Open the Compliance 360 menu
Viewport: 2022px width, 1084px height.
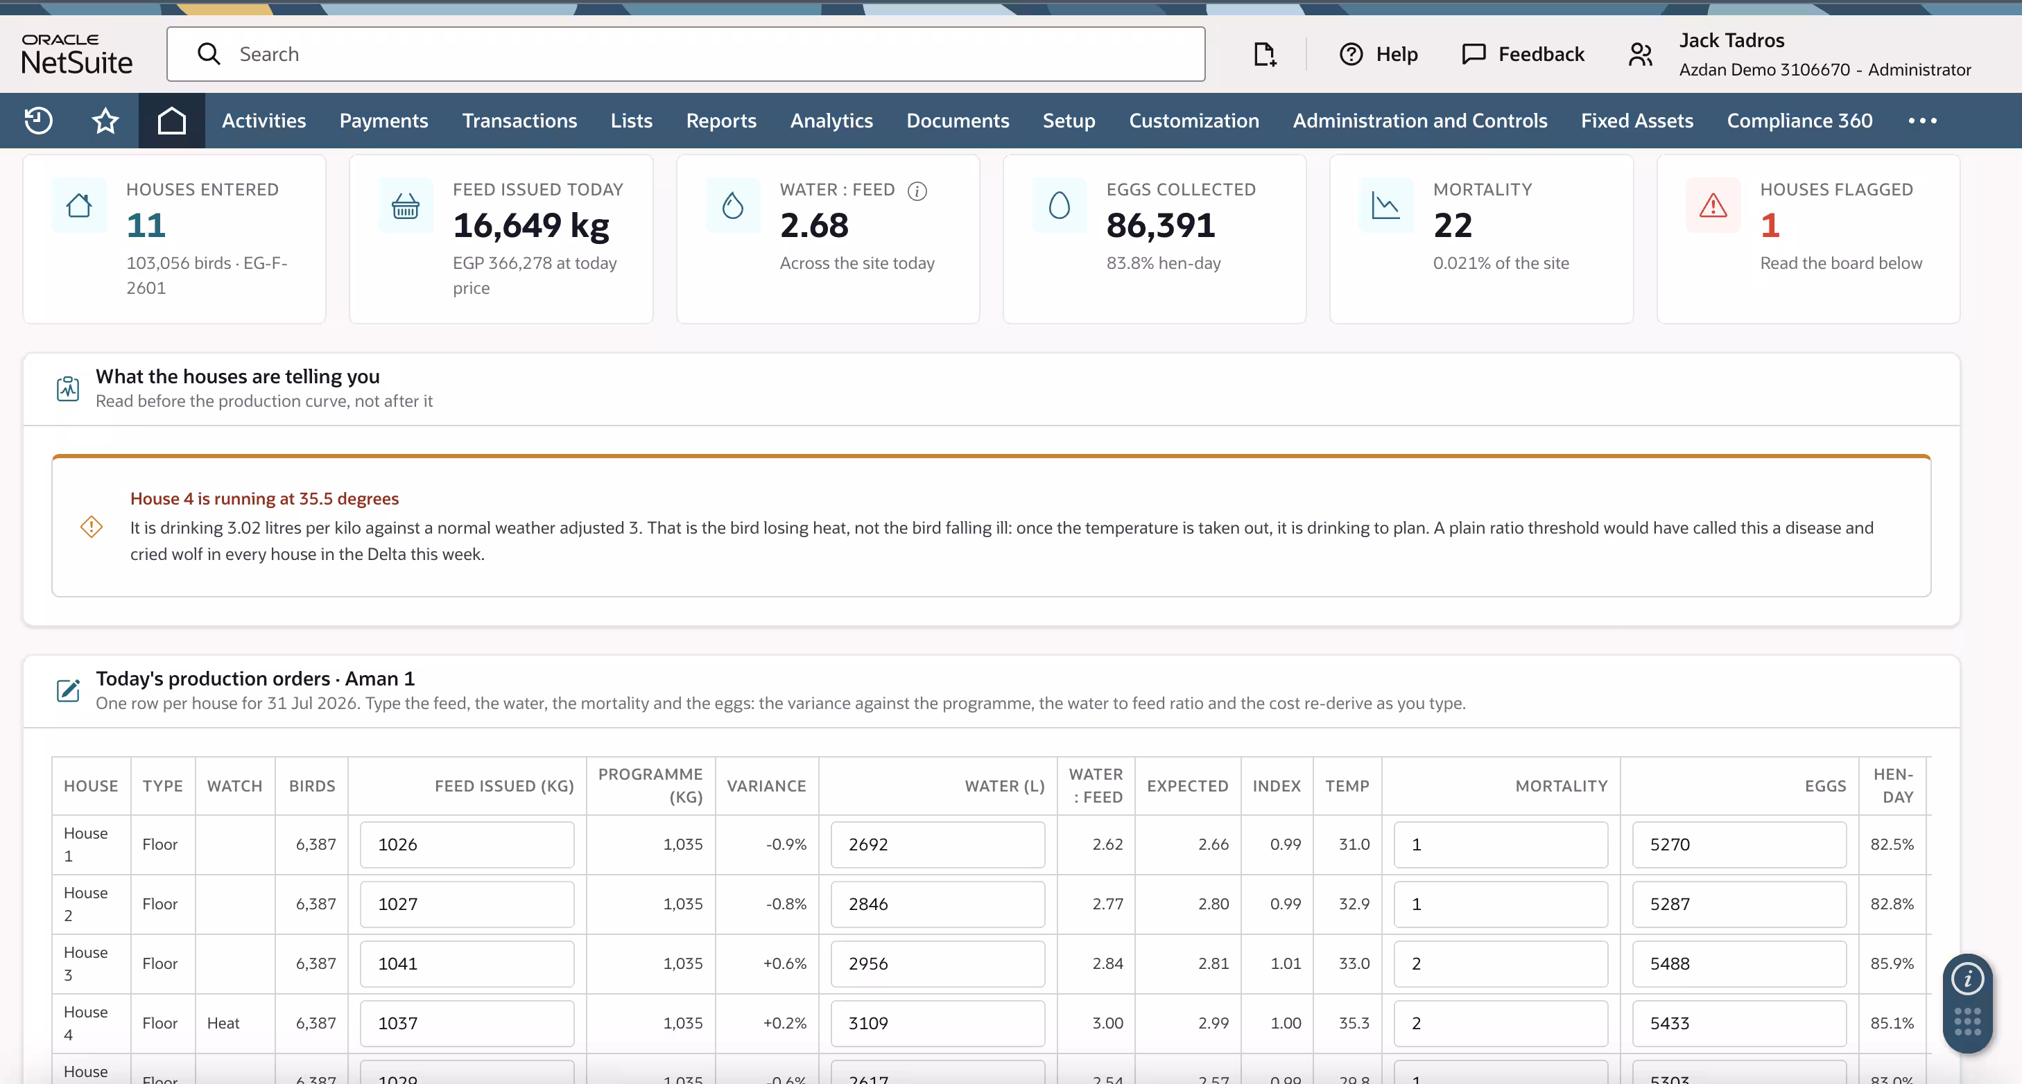pos(1799,120)
